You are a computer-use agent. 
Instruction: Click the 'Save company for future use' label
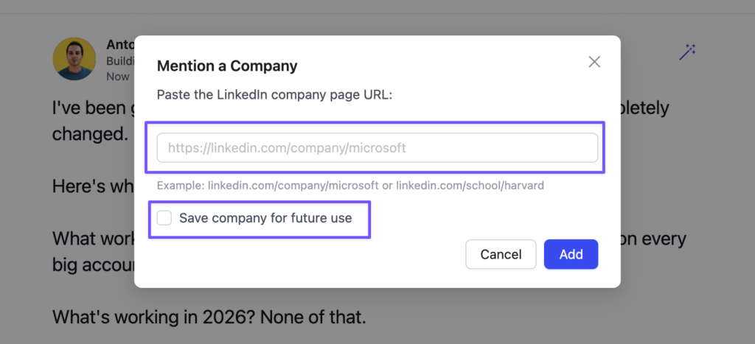click(x=265, y=218)
